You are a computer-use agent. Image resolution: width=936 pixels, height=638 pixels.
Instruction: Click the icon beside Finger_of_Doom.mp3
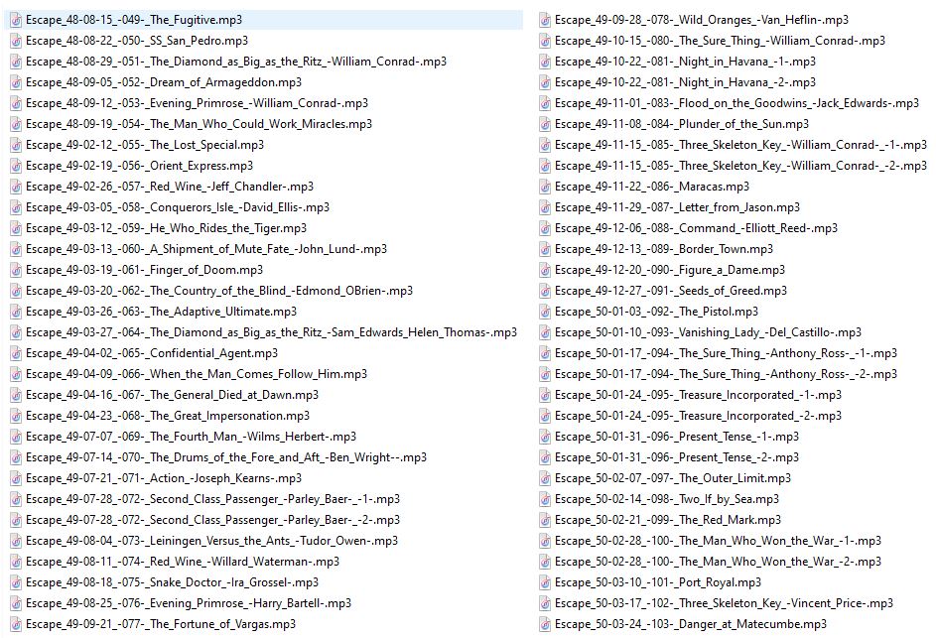pyautogui.click(x=16, y=270)
